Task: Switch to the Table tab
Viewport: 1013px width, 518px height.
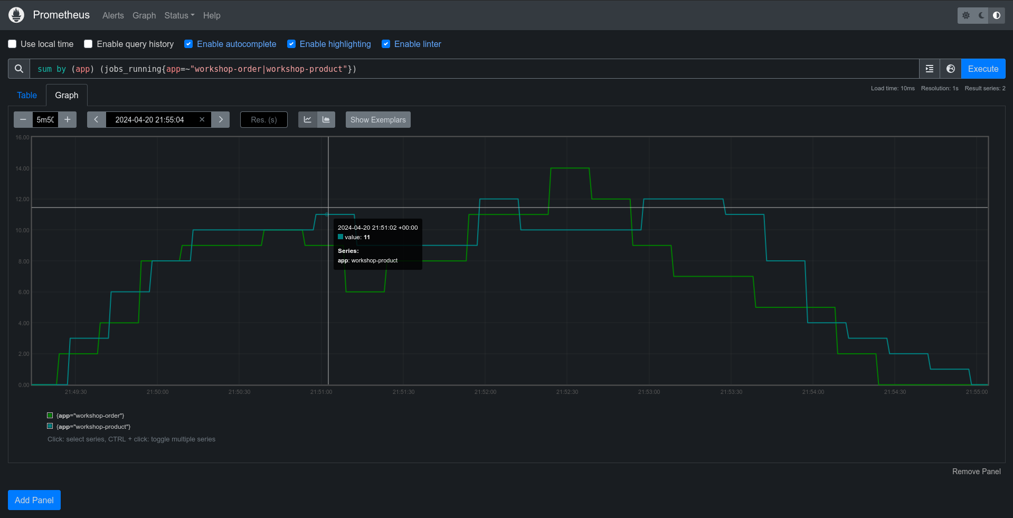Action: (27, 95)
